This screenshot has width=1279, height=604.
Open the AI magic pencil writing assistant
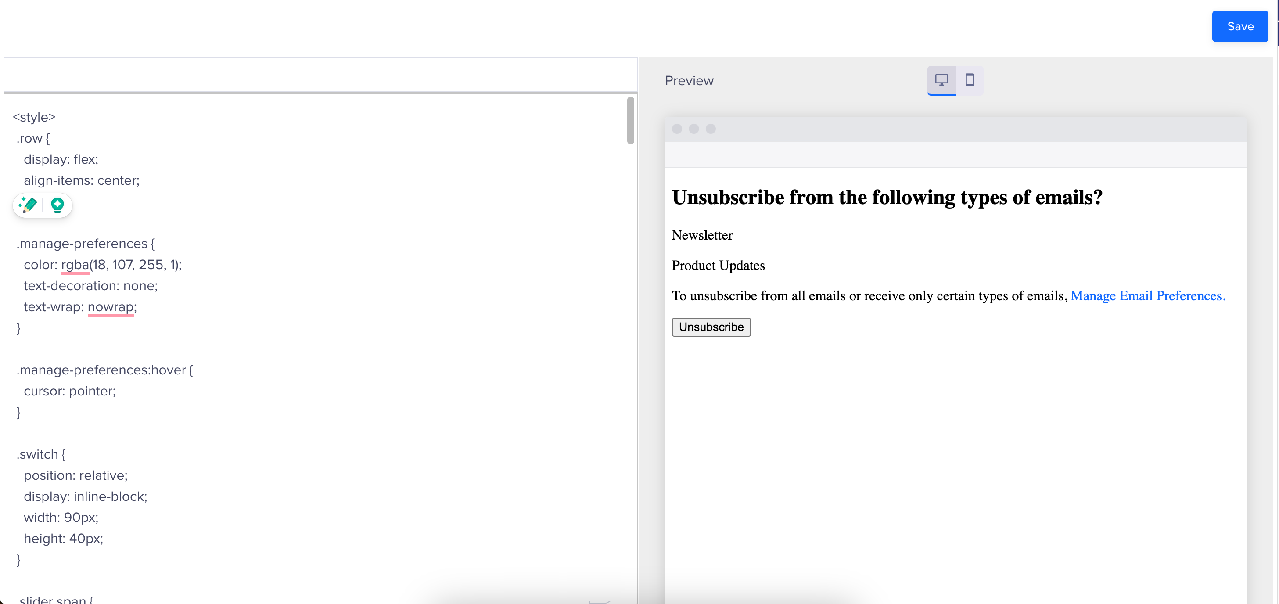[x=28, y=205]
